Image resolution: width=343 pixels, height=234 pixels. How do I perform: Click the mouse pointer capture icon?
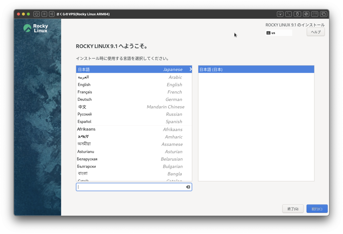(x=280, y=14)
